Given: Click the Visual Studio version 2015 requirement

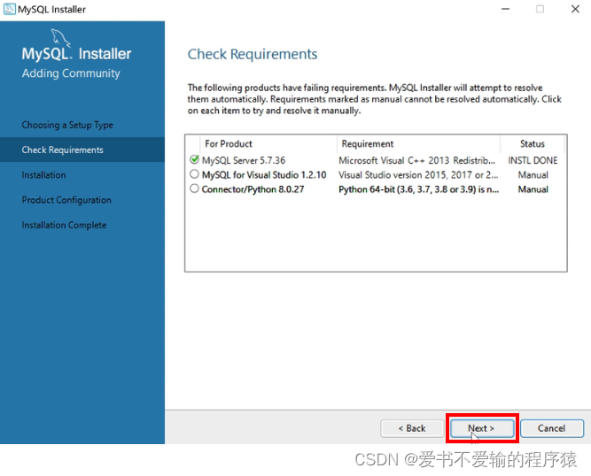Looking at the screenshot, I should click(x=418, y=175).
